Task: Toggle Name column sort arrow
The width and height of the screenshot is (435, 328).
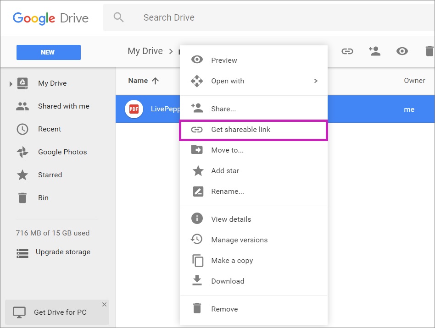Action: pyautogui.click(x=156, y=81)
